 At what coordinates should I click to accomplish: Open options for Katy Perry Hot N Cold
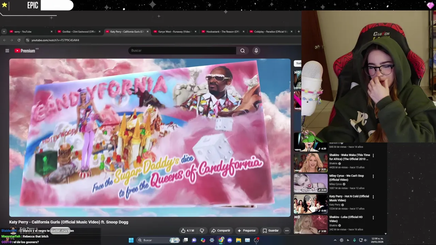point(373,197)
